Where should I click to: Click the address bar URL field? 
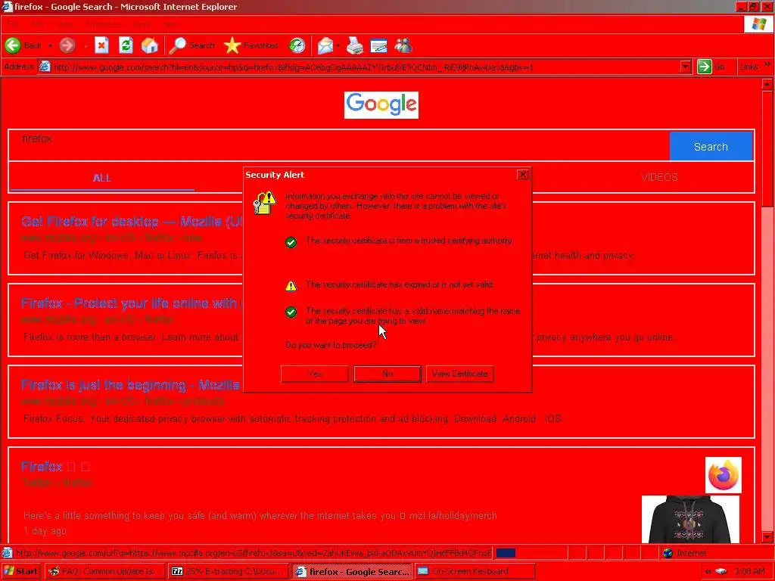point(365,67)
